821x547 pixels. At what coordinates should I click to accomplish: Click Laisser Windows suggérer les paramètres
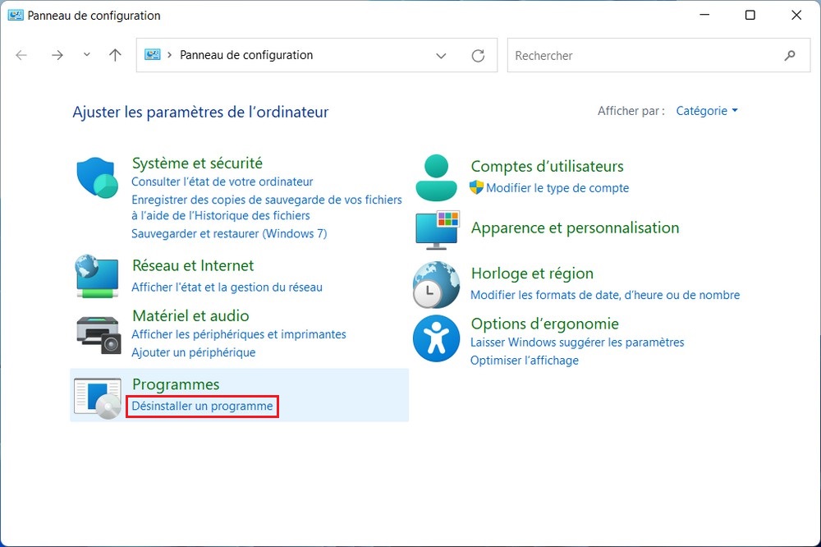577,342
